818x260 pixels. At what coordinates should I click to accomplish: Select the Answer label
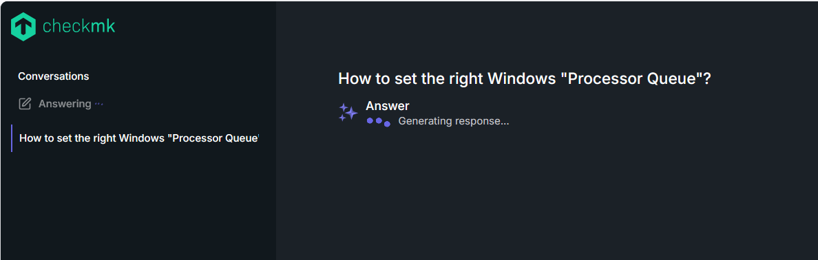387,106
